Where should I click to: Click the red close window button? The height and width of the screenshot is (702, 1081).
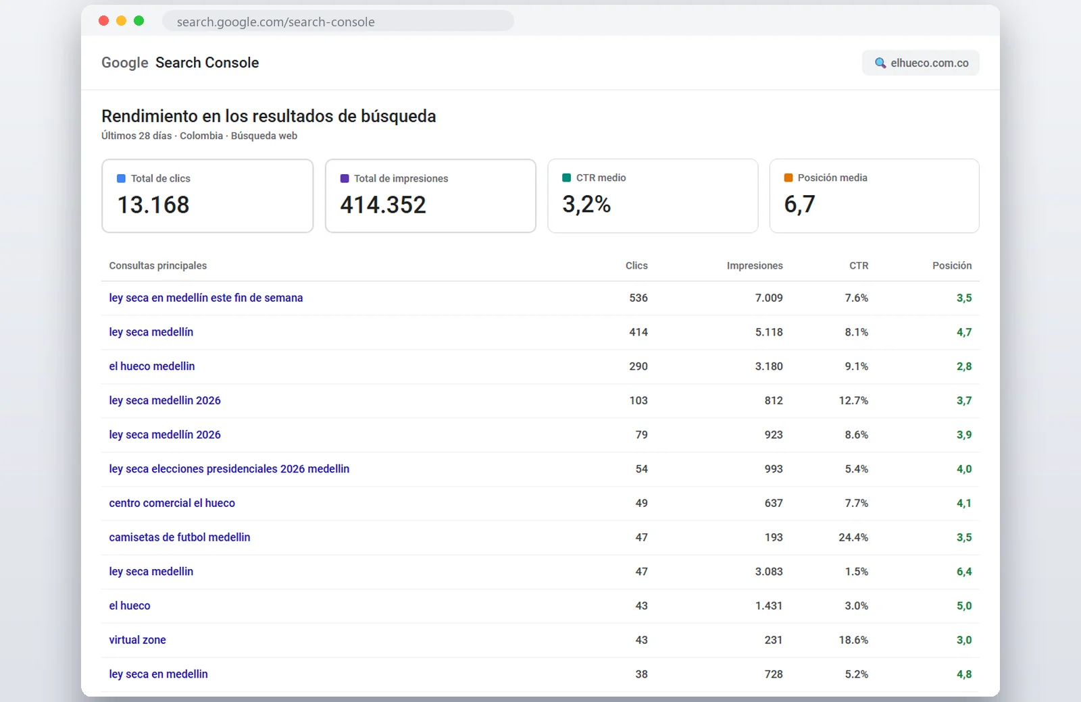click(103, 21)
